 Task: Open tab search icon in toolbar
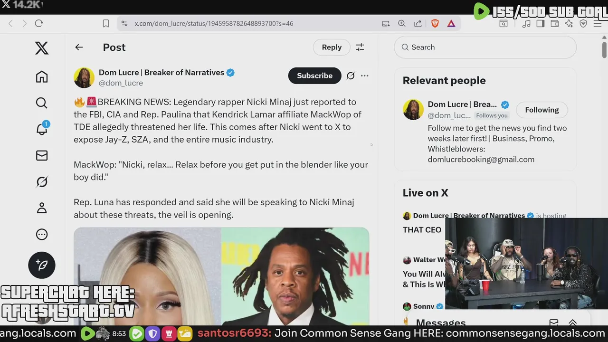coord(503,23)
